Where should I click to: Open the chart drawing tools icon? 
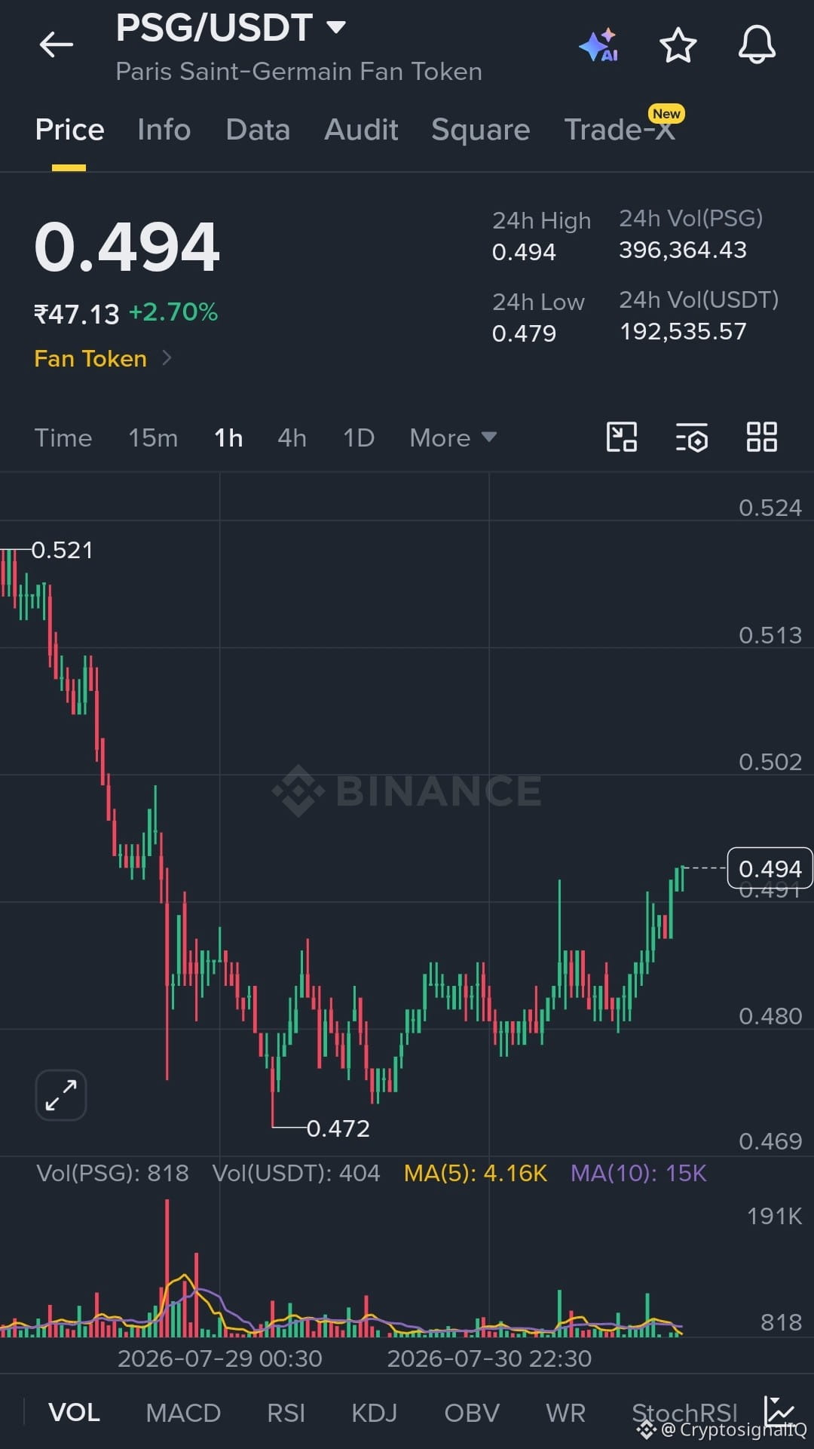[x=622, y=437]
